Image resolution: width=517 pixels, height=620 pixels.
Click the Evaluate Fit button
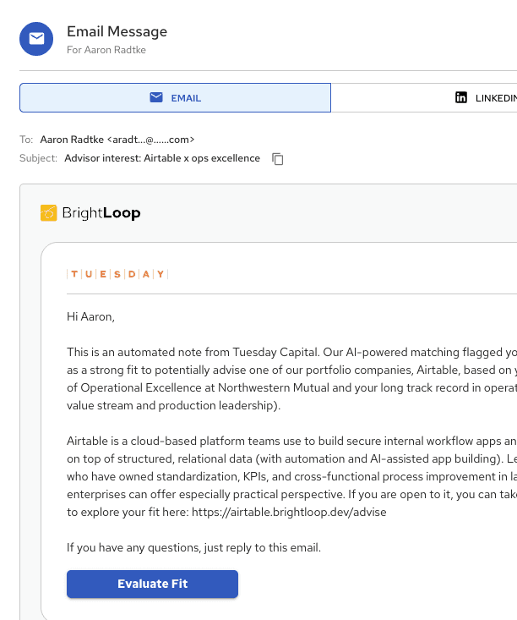[x=152, y=584]
